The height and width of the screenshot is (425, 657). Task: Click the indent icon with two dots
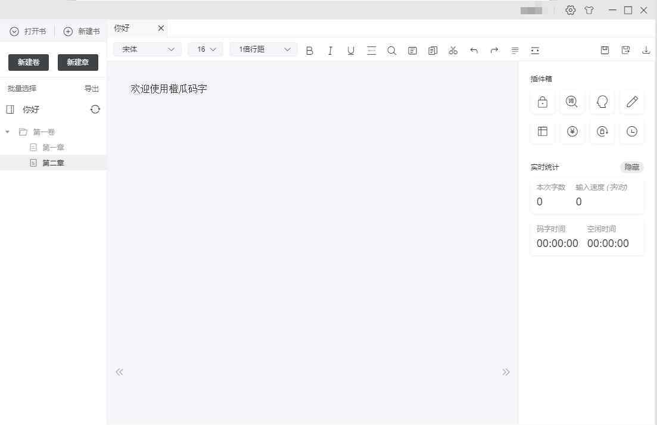click(x=535, y=51)
